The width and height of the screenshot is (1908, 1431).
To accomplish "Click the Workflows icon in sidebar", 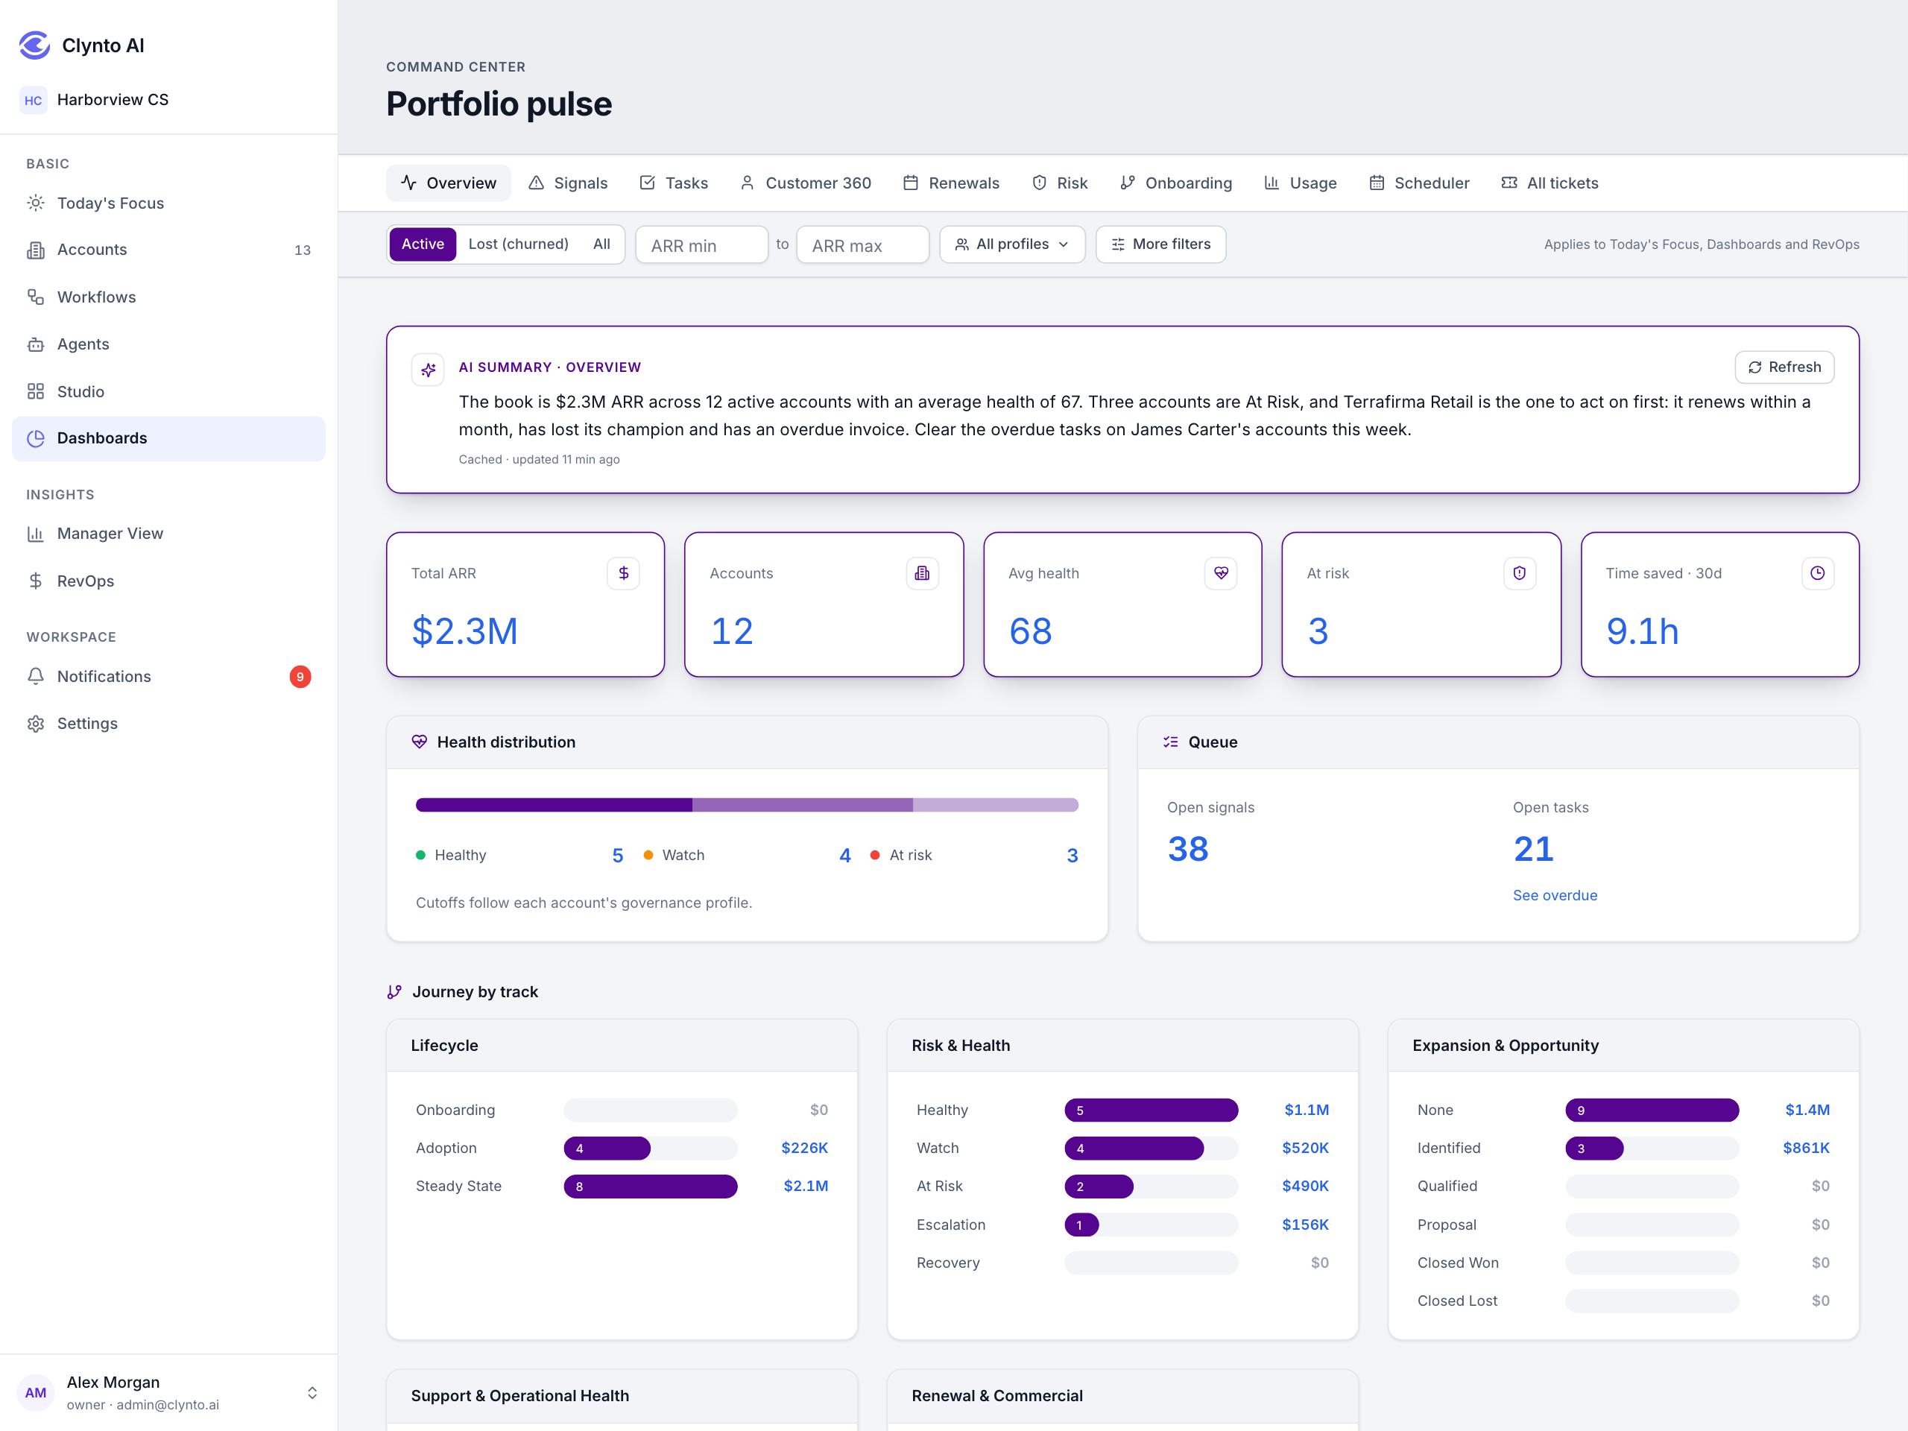I will (35, 297).
